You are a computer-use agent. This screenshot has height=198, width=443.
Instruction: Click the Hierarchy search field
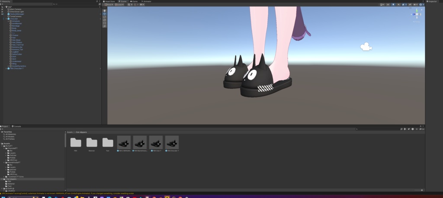click(75, 4)
